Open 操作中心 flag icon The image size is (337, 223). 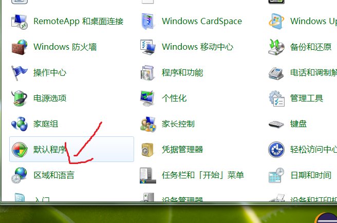tap(20, 73)
